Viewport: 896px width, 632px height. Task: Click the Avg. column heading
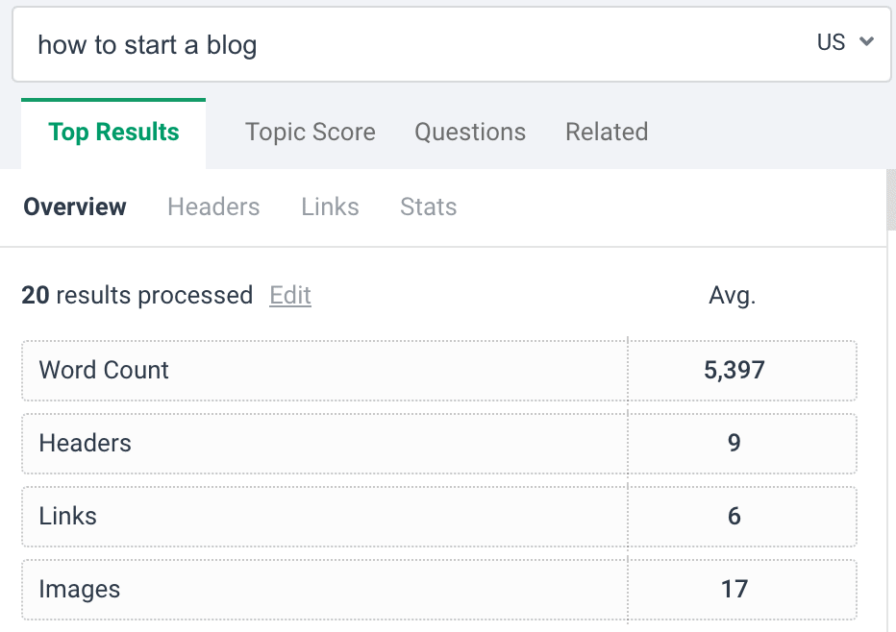click(732, 296)
